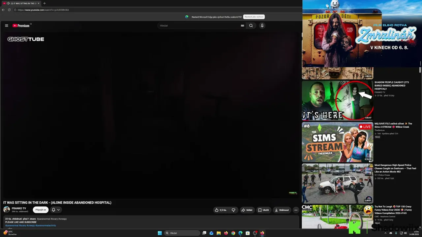Download the video with Stáhnout
422x237 pixels.
pos(282,210)
